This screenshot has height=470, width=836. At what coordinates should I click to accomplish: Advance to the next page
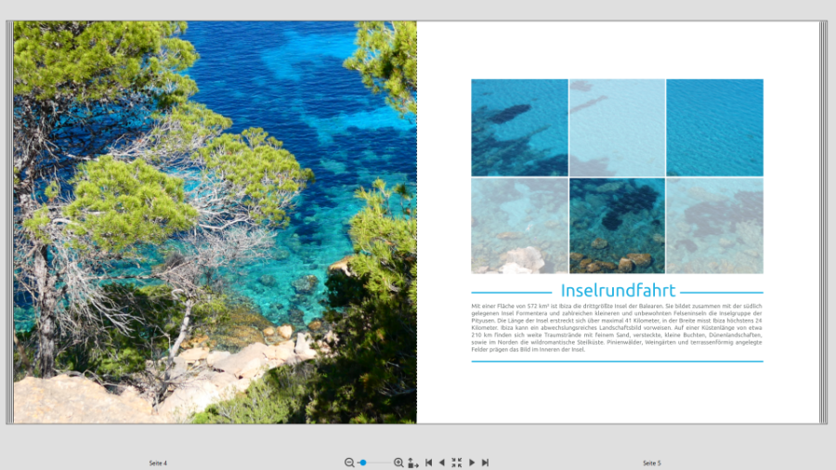click(472, 463)
